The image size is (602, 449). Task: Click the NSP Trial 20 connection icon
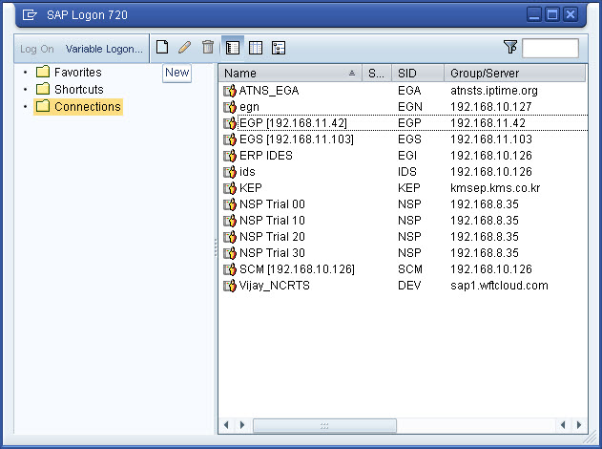pyautogui.click(x=230, y=237)
